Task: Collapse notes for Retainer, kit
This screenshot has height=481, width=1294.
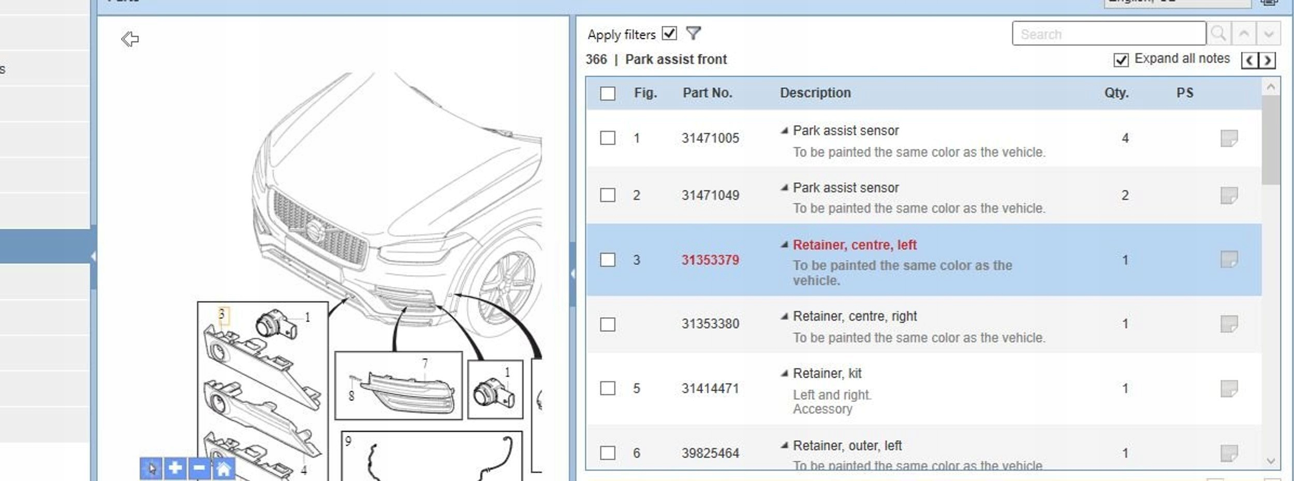Action: coord(785,373)
